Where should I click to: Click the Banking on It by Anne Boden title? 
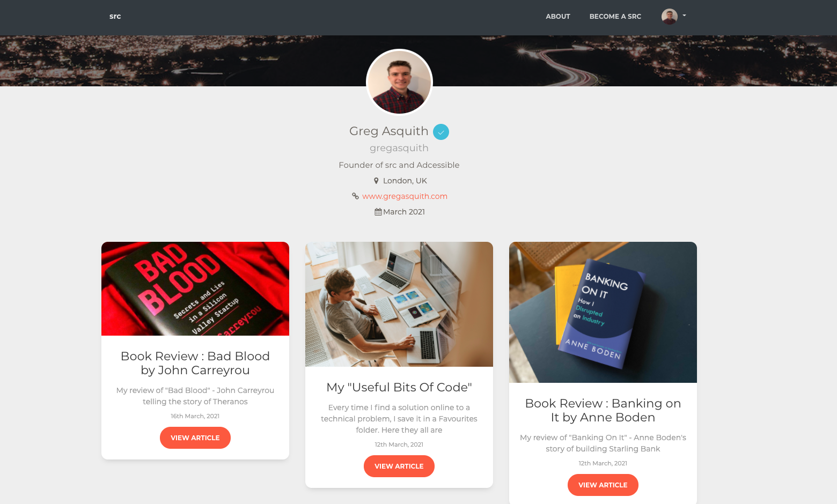click(603, 410)
